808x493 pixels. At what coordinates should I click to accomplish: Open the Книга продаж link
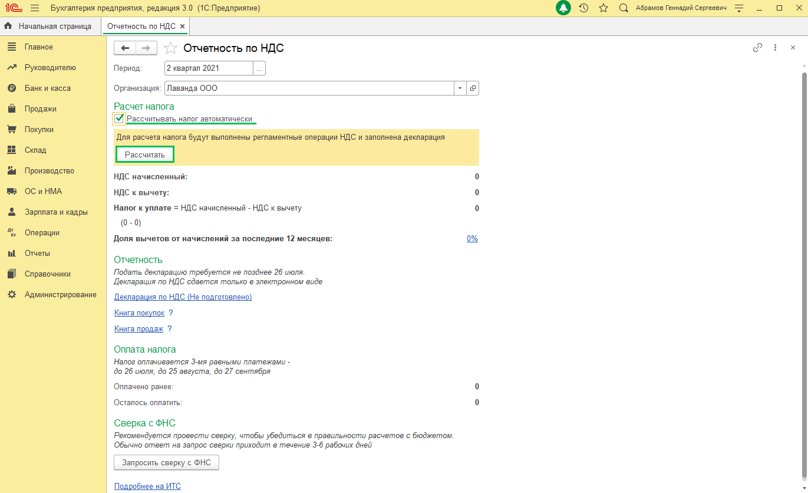click(138, 329)
